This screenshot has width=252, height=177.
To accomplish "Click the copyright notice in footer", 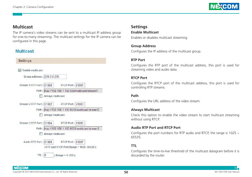I will click(45, 172).
